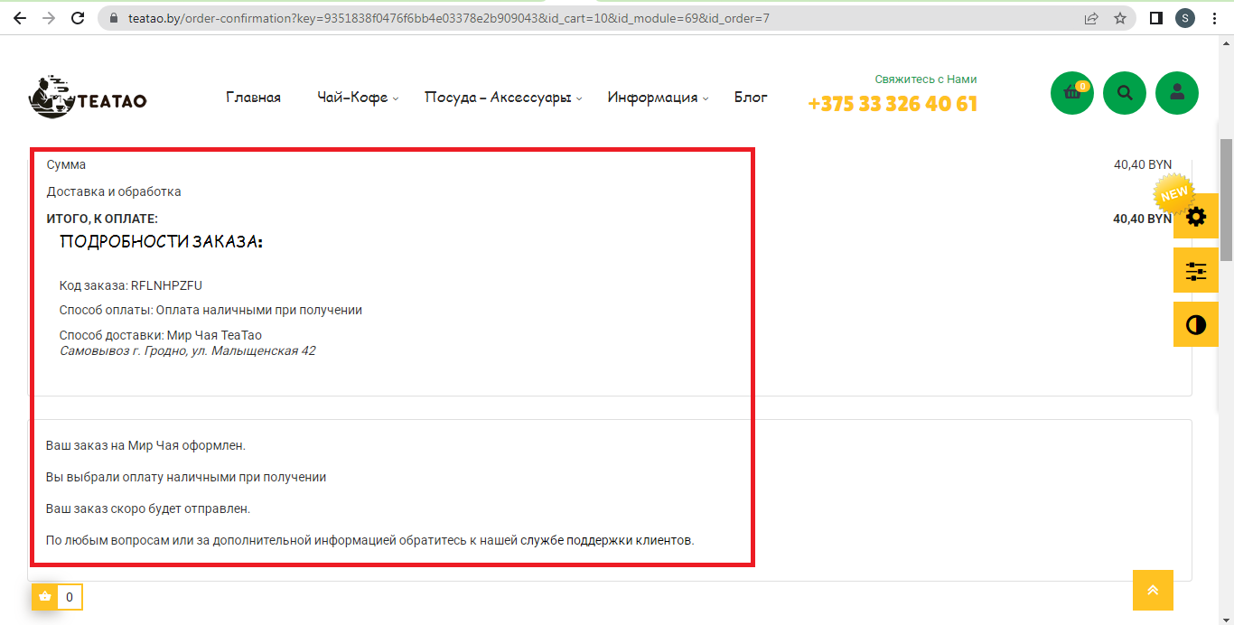
Task: Expand the Информация dropdown menu
Action: [x=657, y=98]
